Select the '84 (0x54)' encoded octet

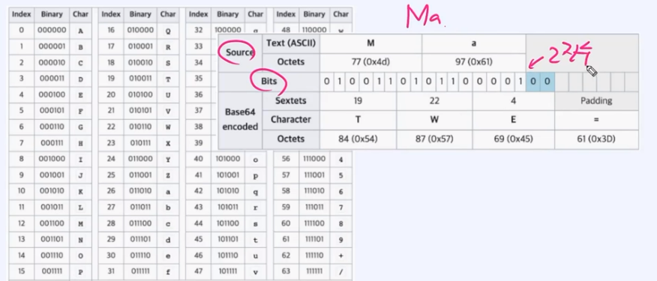click(358, 139)
